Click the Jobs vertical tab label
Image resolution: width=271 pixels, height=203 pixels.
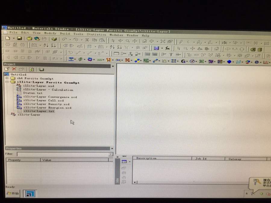coord(117,180)
